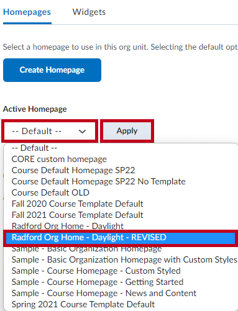Select 'Radford Org Home - Daylight - REVISED'
This screenshot has width=238, height=311.
coord(121,238)
